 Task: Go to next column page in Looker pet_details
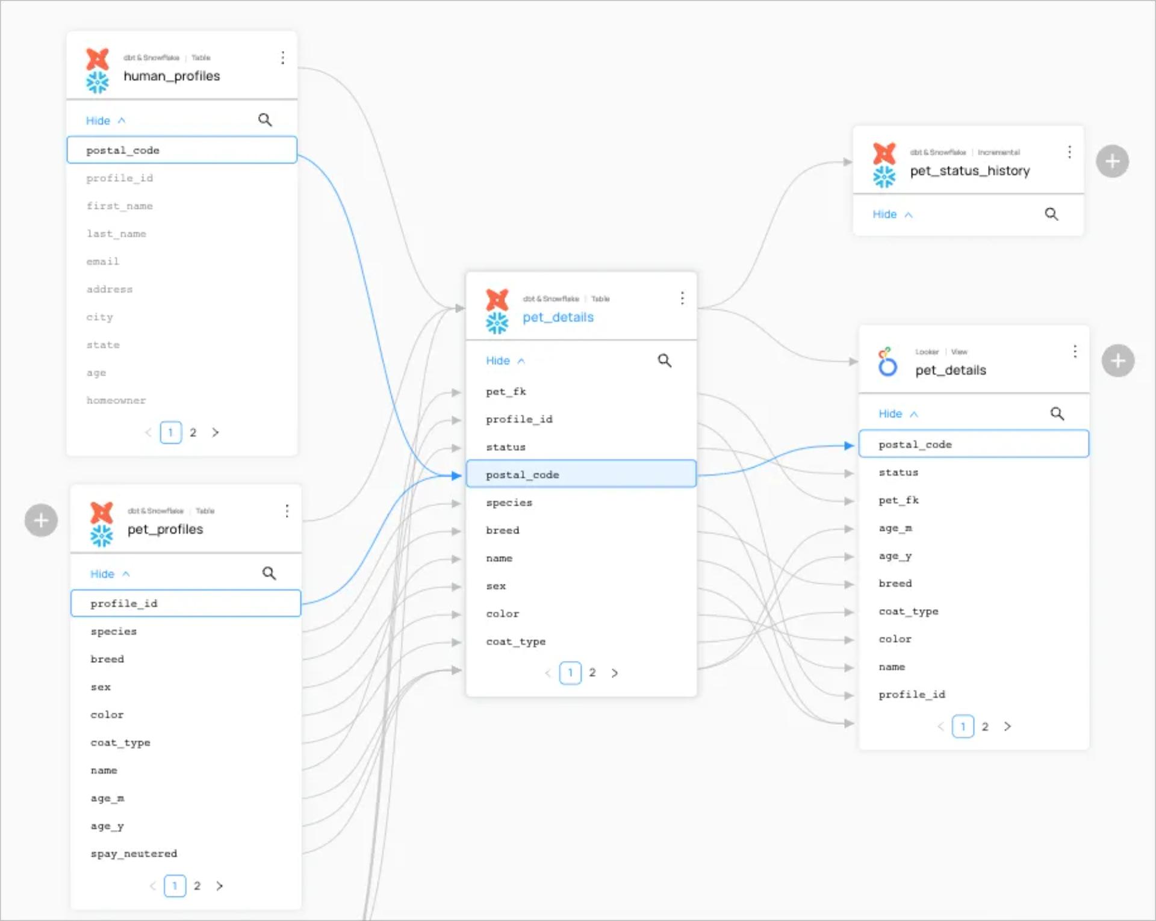(x=1007, y=727)
